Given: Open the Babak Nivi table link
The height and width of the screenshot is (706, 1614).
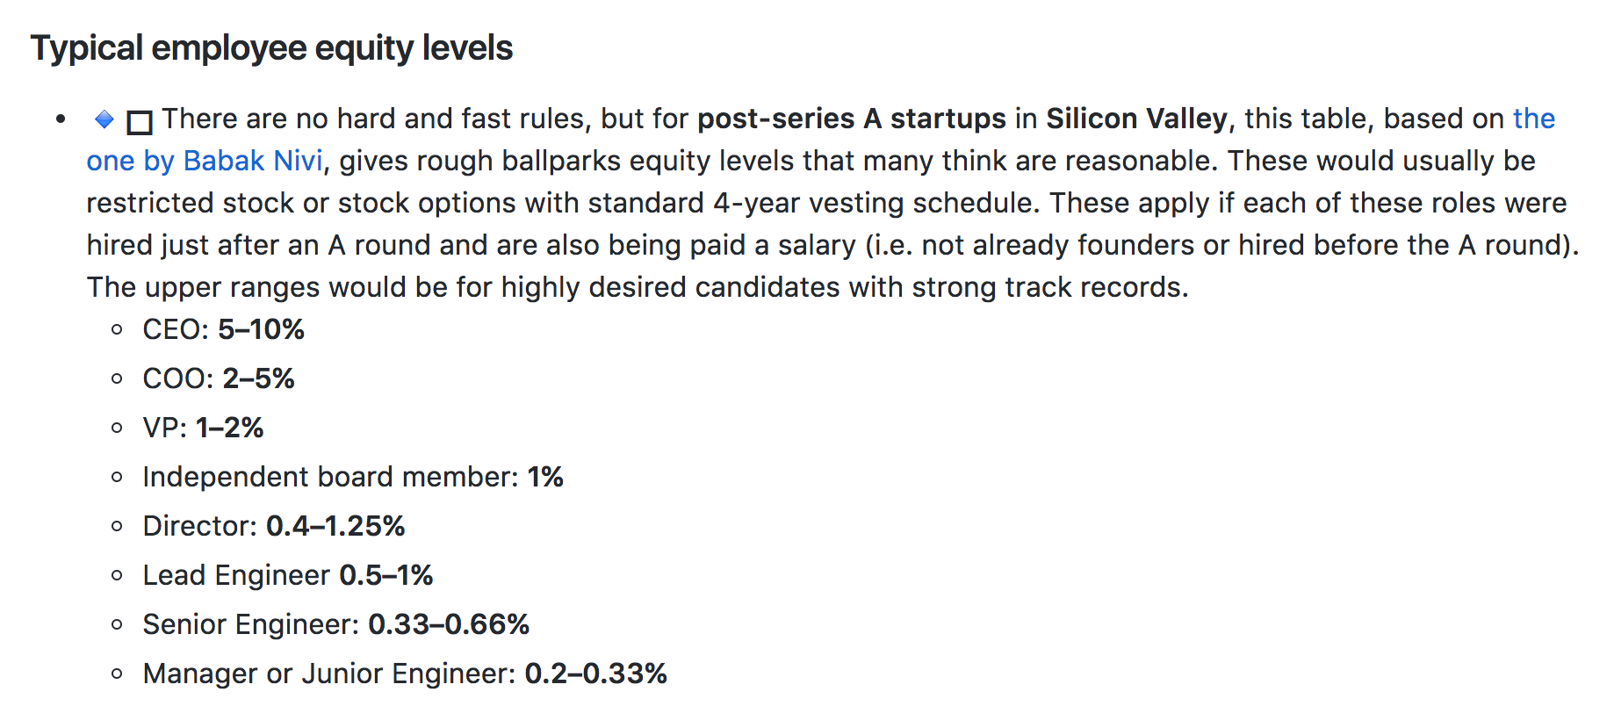Looking at the screenshot, I should pyautogui.click(x=205, y=161).
